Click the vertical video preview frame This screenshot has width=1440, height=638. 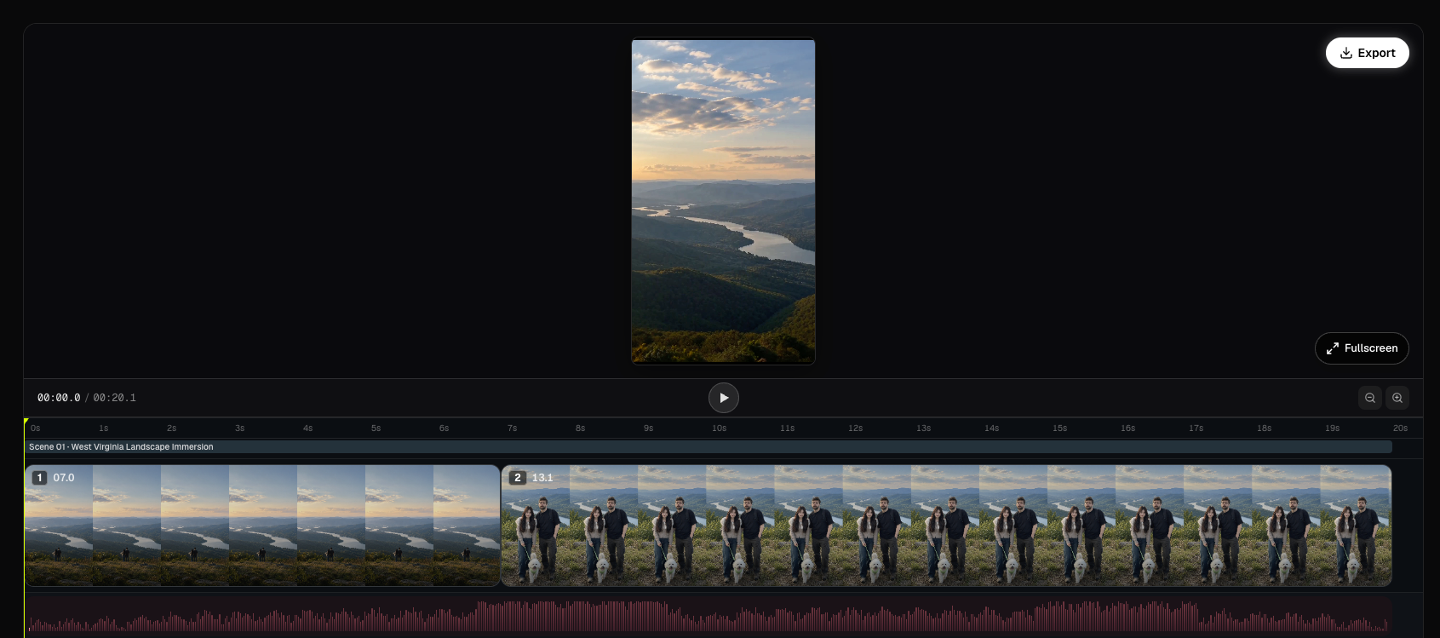(723, 201)
